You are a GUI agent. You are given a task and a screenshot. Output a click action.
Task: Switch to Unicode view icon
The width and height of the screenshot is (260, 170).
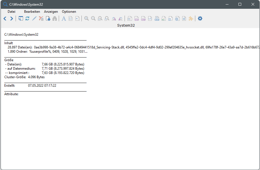pyautogui.click(x=150, y=18)
